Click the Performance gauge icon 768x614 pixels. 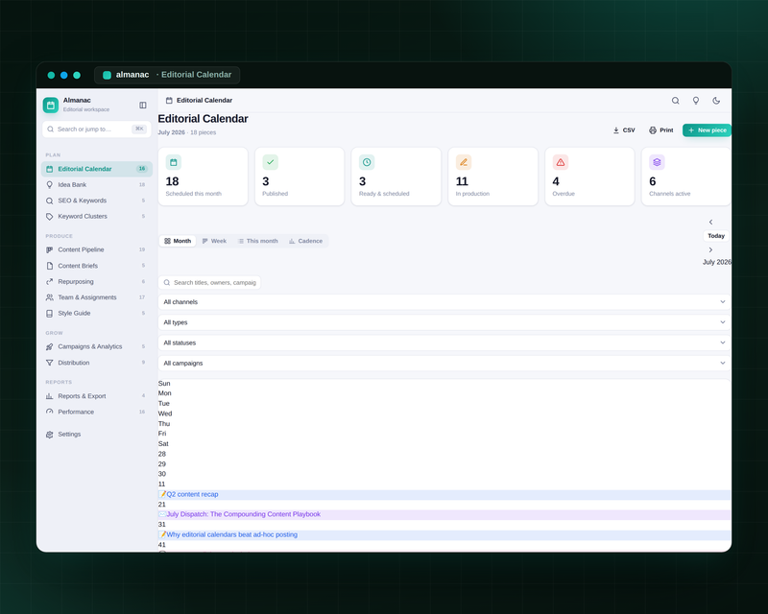[50, 412]
